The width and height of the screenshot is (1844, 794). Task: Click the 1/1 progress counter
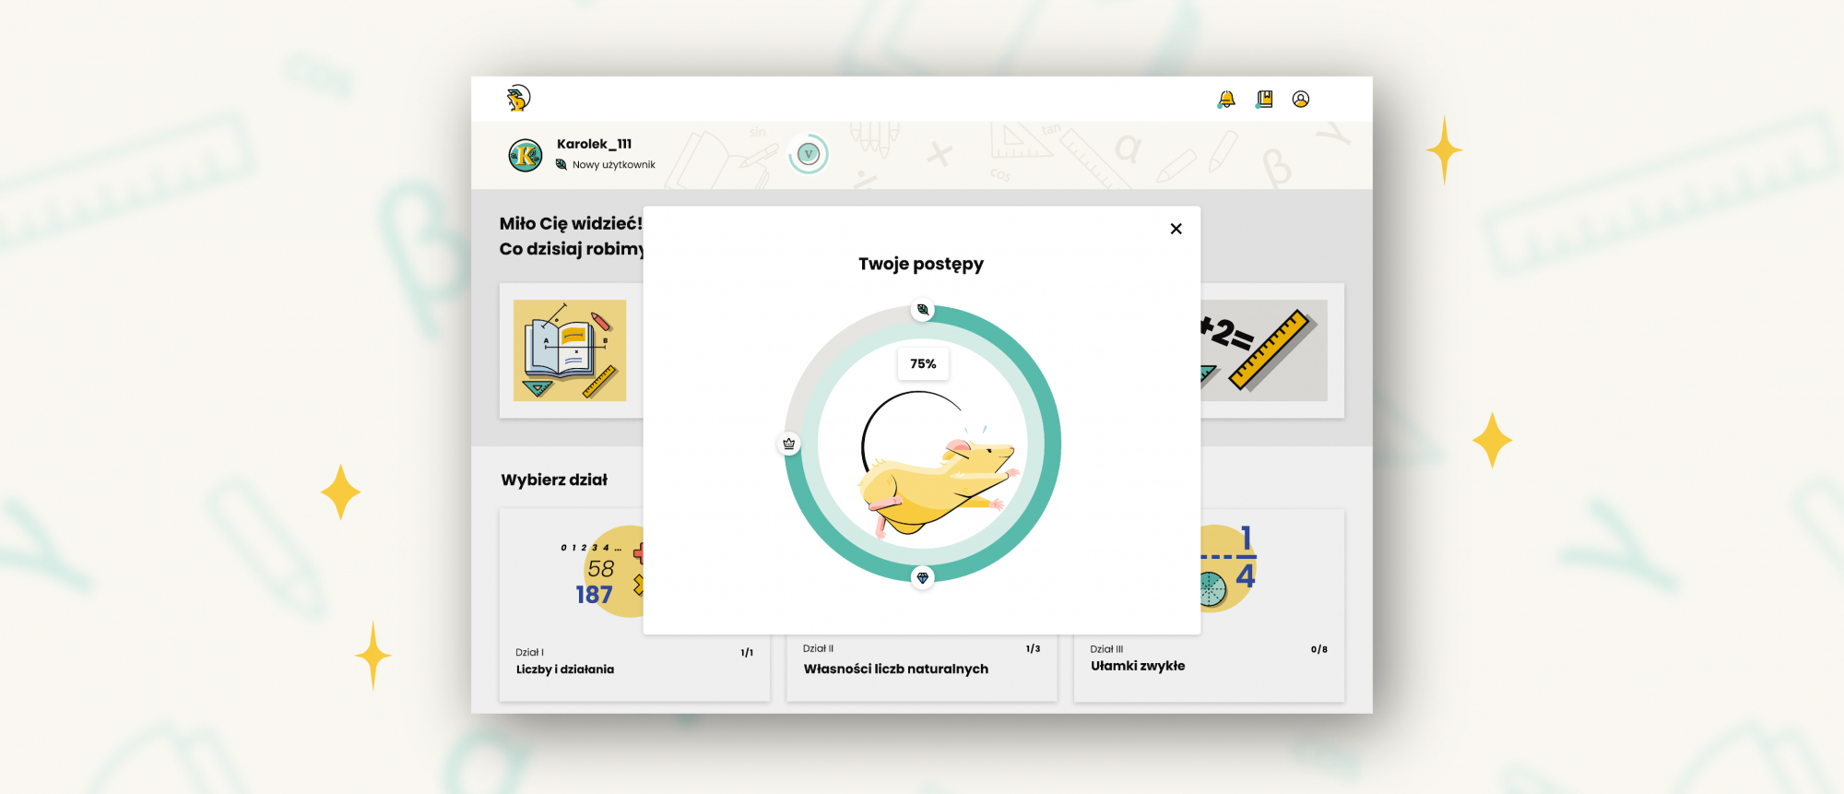click(x=747, y=652)
